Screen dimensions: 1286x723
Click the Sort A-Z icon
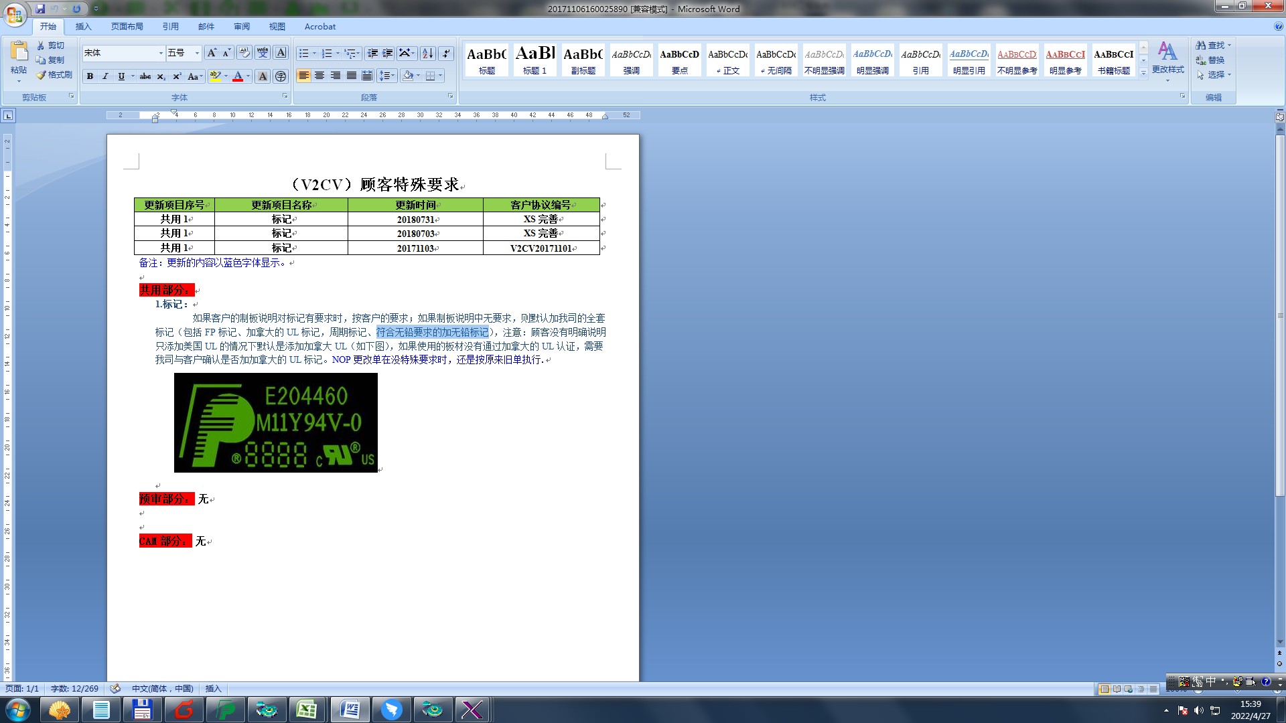coord(427,54)
